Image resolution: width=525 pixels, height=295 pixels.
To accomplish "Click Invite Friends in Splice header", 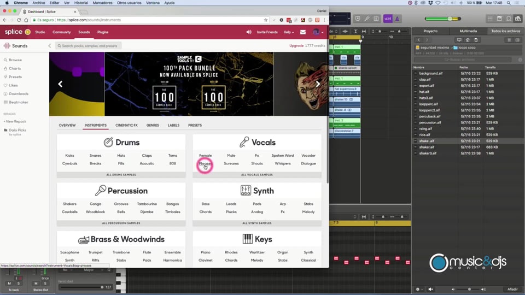I will (267, 32).
